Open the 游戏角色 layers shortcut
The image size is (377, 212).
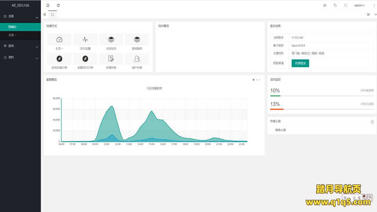(137, 39)
